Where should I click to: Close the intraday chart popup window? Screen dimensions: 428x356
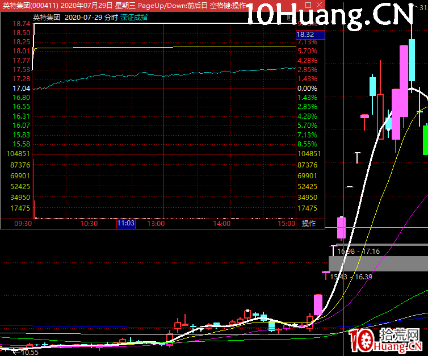pos(320,5)
